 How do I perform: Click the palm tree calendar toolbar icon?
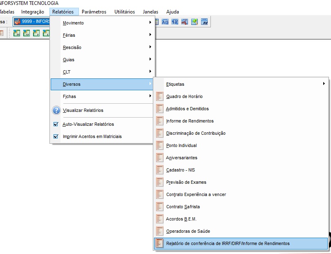(195, 22)
